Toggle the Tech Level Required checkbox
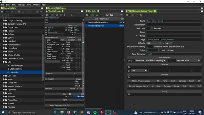Viewport: 204px width, 115px height. pos(152,28)
